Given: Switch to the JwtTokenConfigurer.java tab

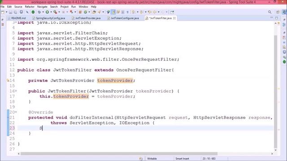Looking at the screenshot, I should coord(123,18).
